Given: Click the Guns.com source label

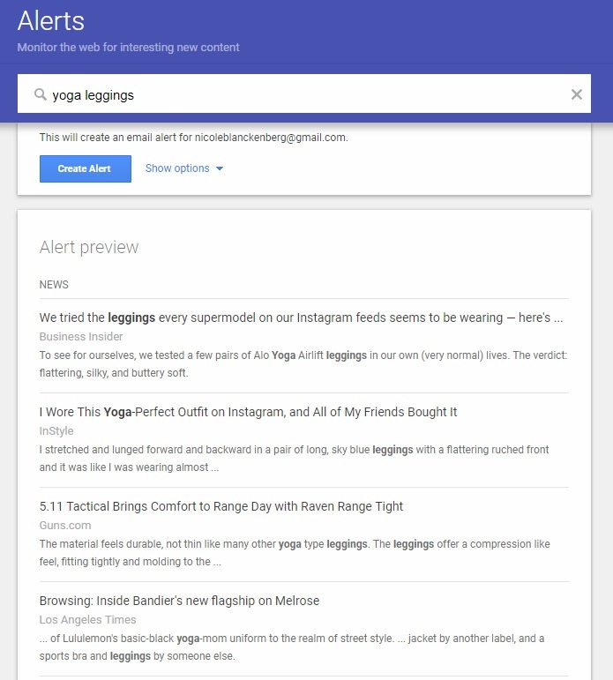Looking at the screenshot, I should (65, 525).
